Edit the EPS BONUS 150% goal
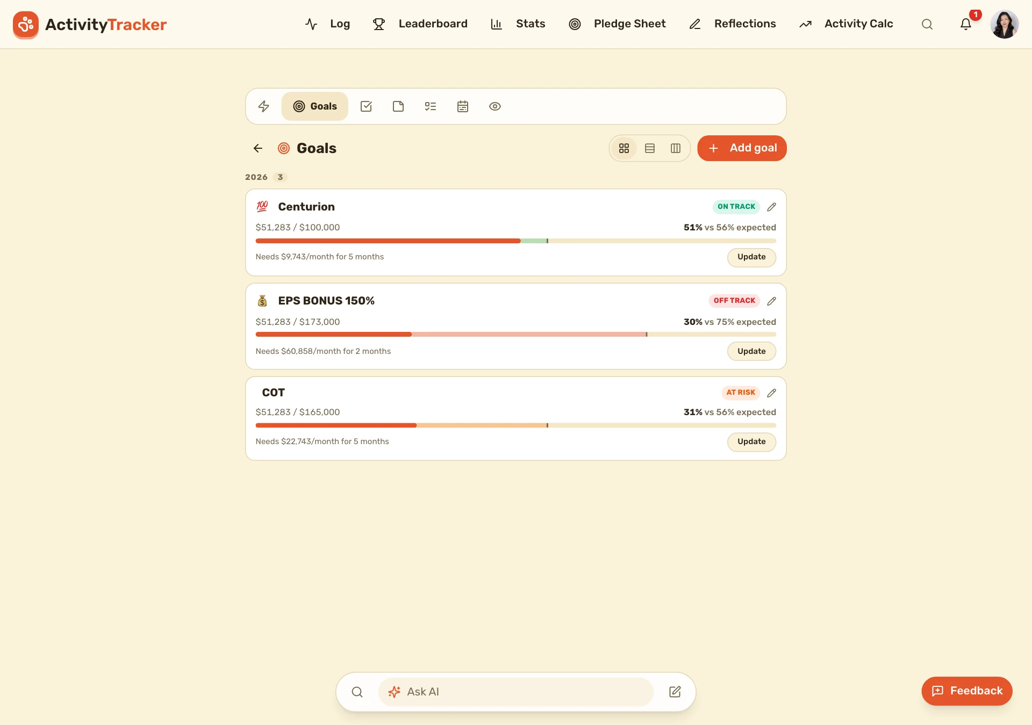1032x725 pixels. [x=771, y=301]
